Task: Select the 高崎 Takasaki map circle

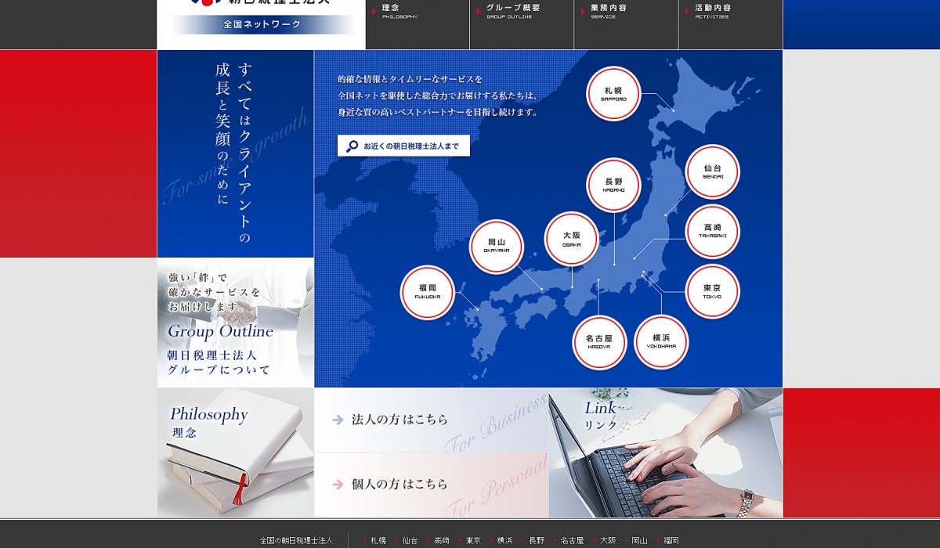Action: [712, 231]
